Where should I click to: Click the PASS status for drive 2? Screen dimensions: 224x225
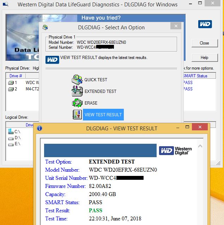coord(188,89)
